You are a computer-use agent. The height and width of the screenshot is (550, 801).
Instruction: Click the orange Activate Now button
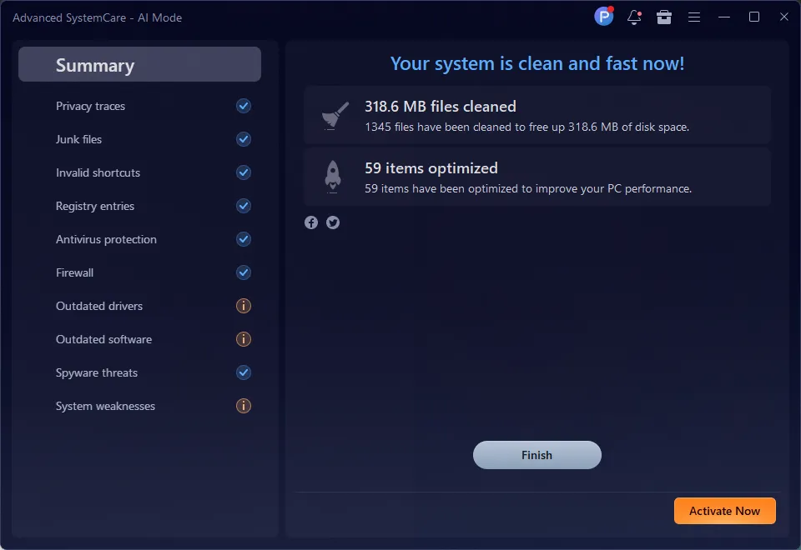click(724, 511)
